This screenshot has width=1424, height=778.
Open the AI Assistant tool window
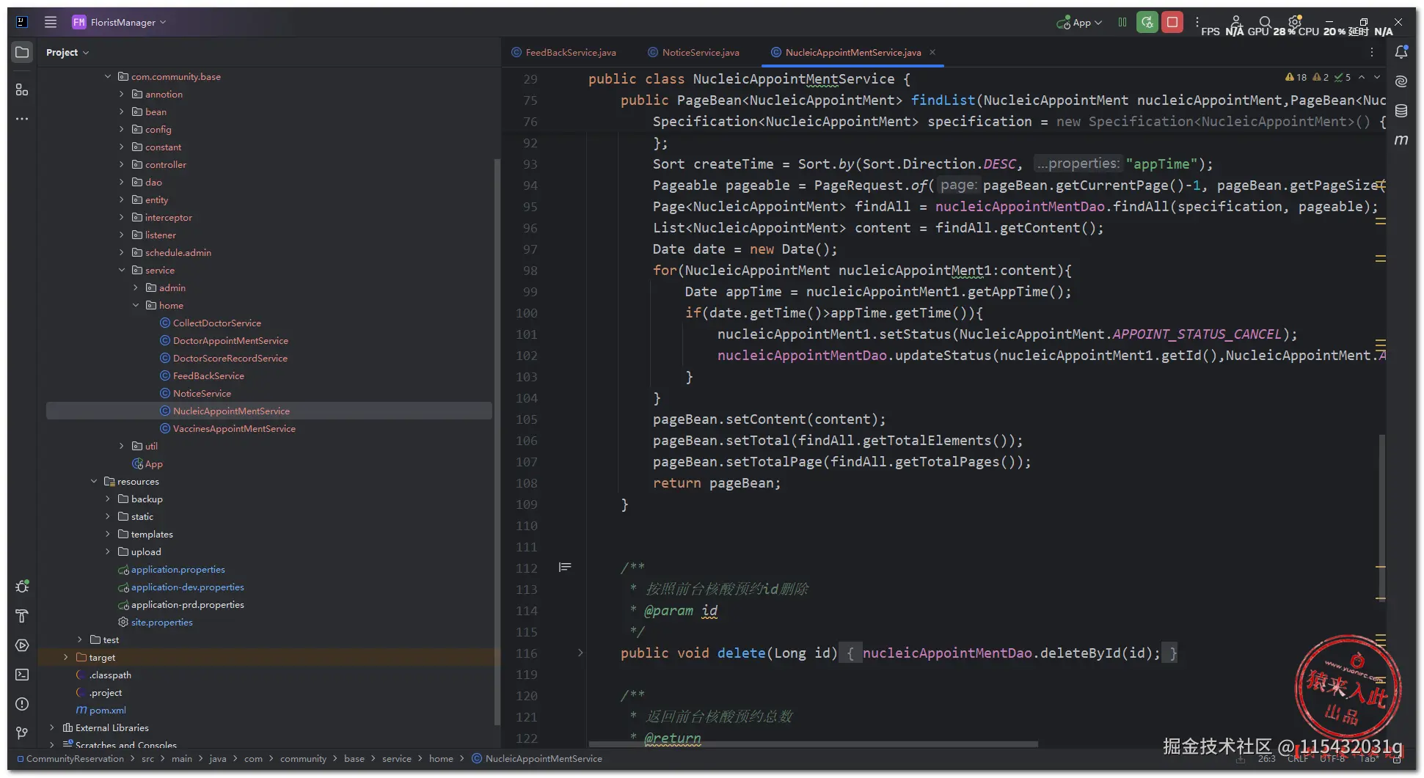(1401, 81)
